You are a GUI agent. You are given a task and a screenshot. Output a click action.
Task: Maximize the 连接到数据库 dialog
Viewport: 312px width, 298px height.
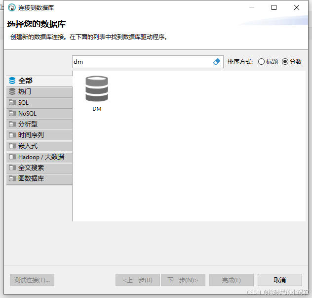[274, 7]
